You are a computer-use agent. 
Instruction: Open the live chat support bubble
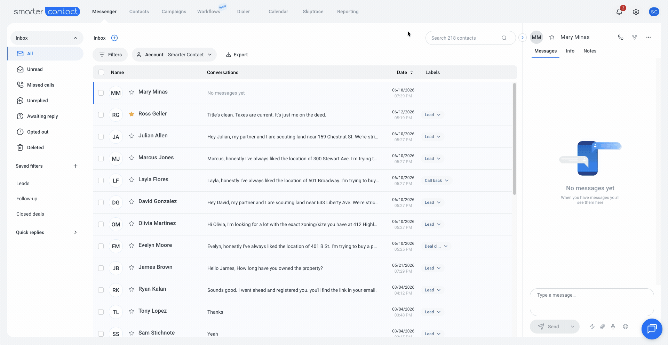click(x=652, y=329)
